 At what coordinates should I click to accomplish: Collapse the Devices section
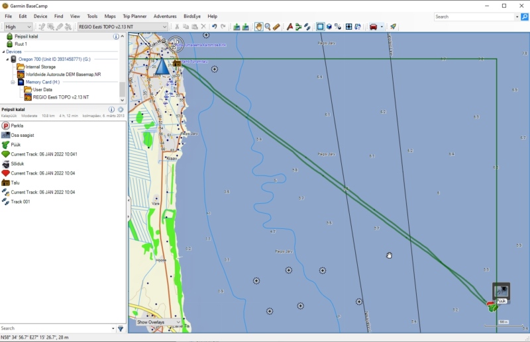tap(4, 52)
